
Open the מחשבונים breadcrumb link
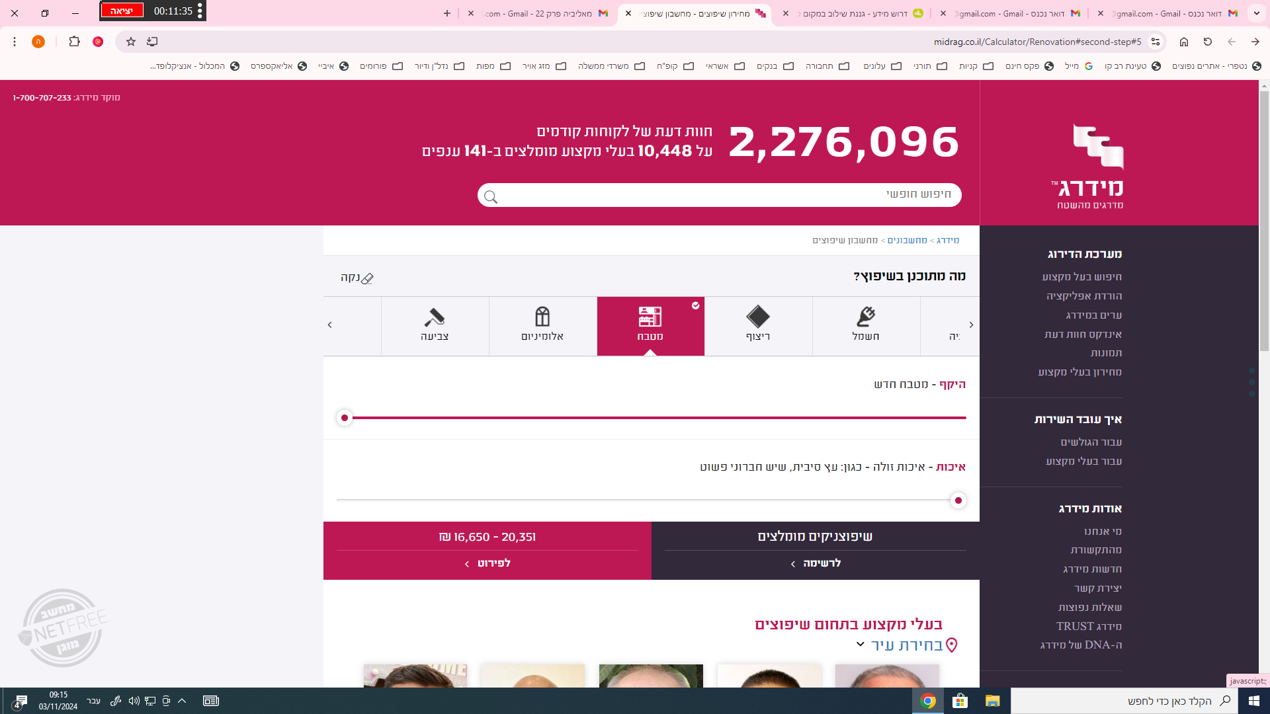[x=907, y=240]
